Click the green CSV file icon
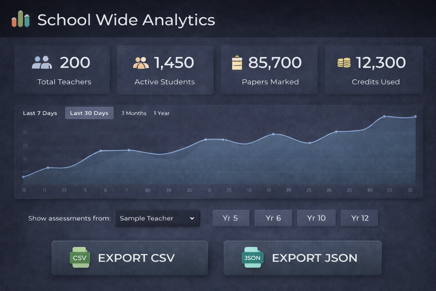The width and height of the screenshot is (436, 291). (80, 258)
